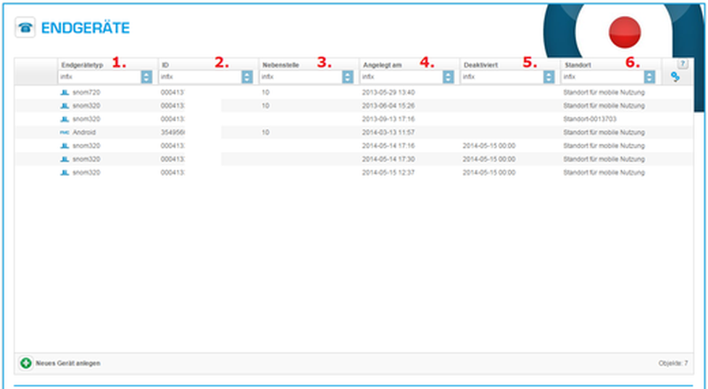This screenshot has height=389, width=708.
Task: Open filter mode selector for Nebenstelle column
Action: pos(348,77)
